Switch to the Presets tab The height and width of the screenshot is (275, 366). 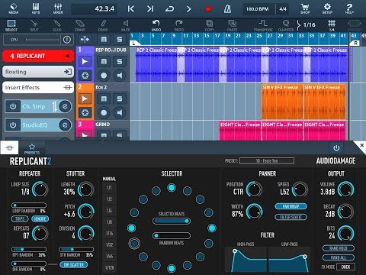point(32,148)
